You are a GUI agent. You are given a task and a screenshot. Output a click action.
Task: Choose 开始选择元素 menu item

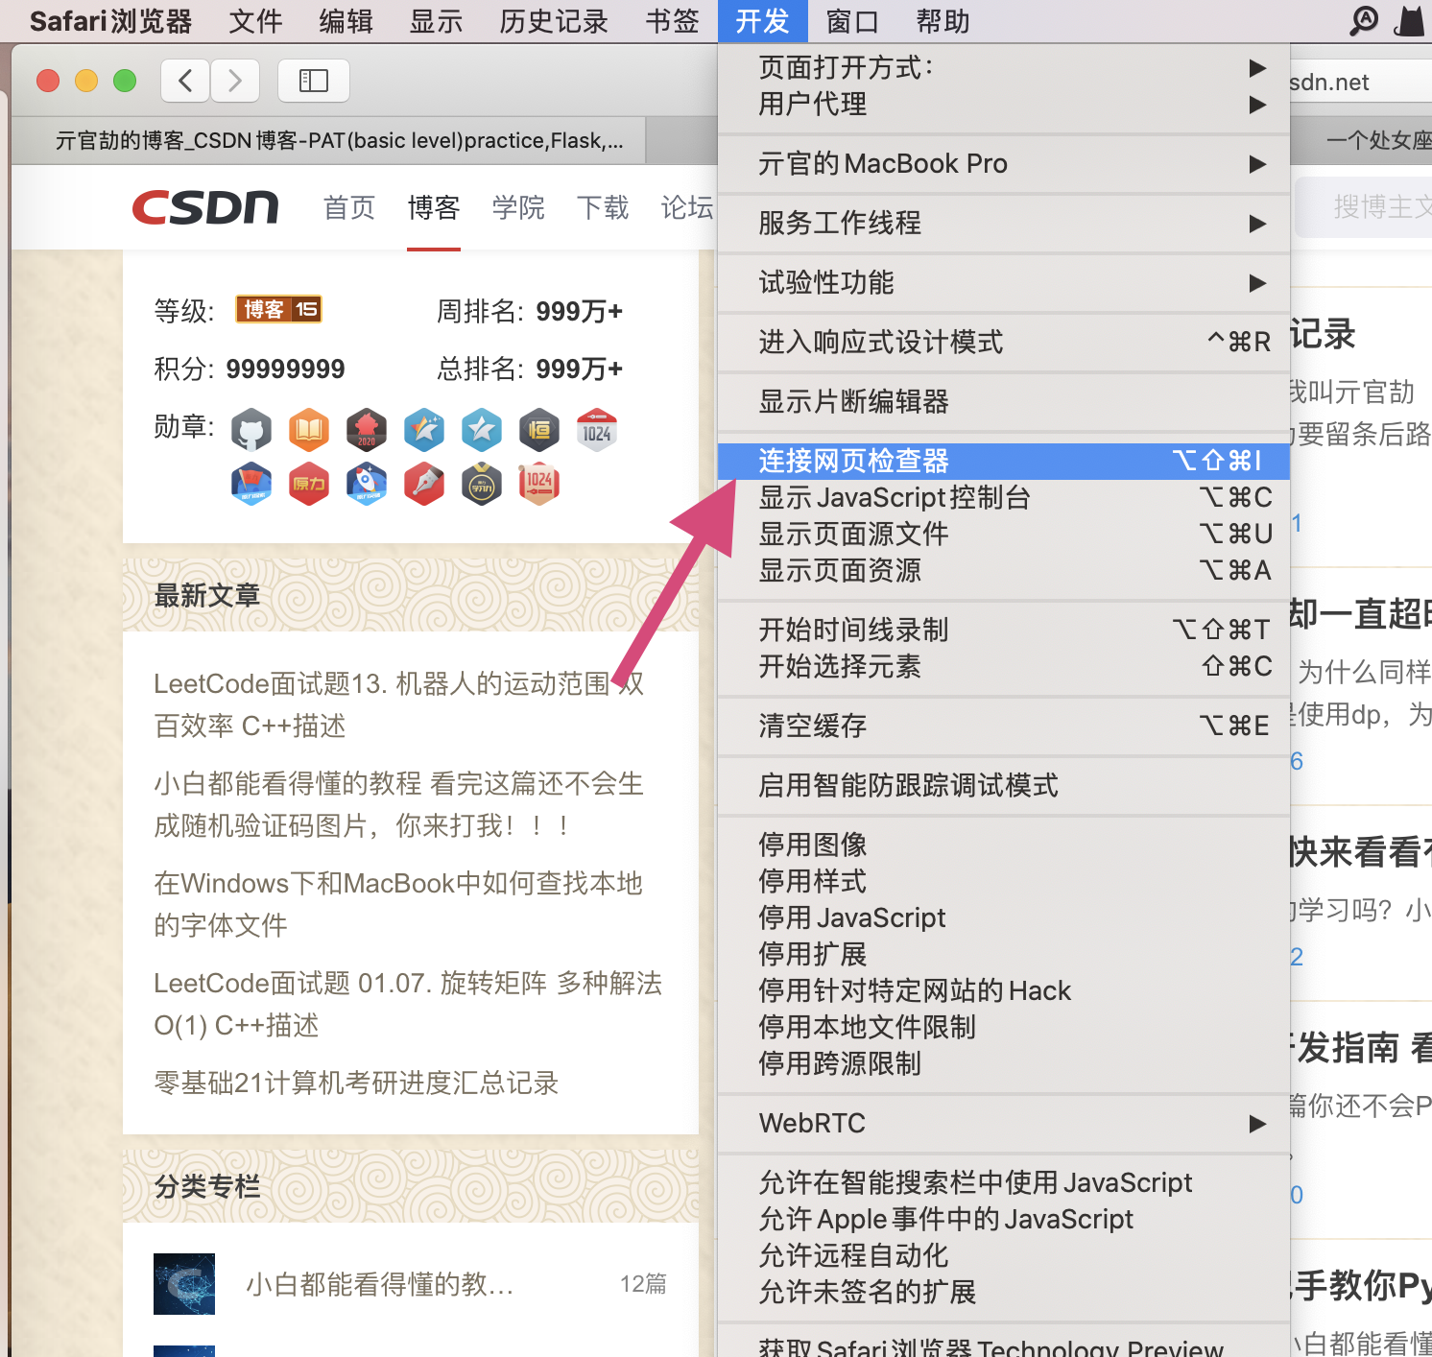click(1003, 666)
